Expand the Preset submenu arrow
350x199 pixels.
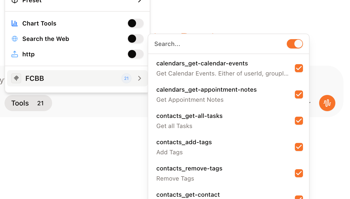(139, 1)
